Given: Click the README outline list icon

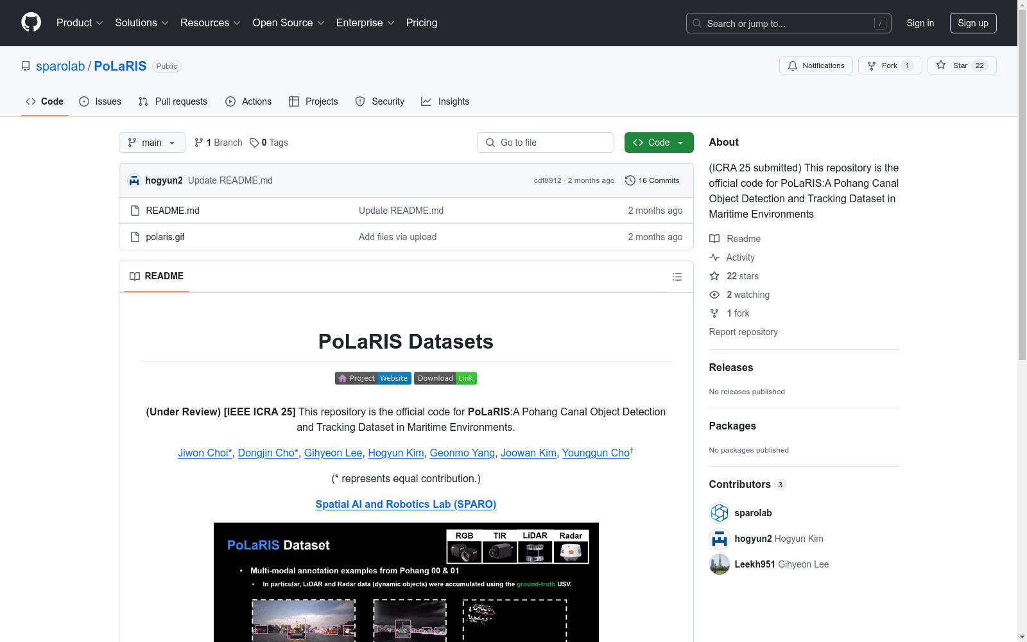Looking at the screenshot, I should click(677, 277).
